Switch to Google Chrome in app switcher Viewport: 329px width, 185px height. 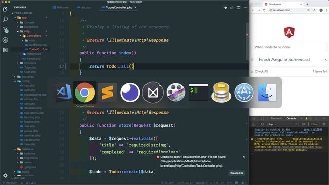(x=84, y=92)
